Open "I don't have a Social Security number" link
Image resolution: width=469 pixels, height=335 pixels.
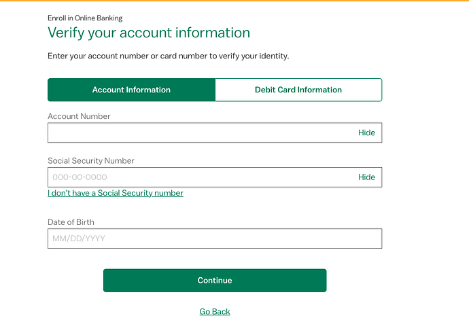(116, 193)
